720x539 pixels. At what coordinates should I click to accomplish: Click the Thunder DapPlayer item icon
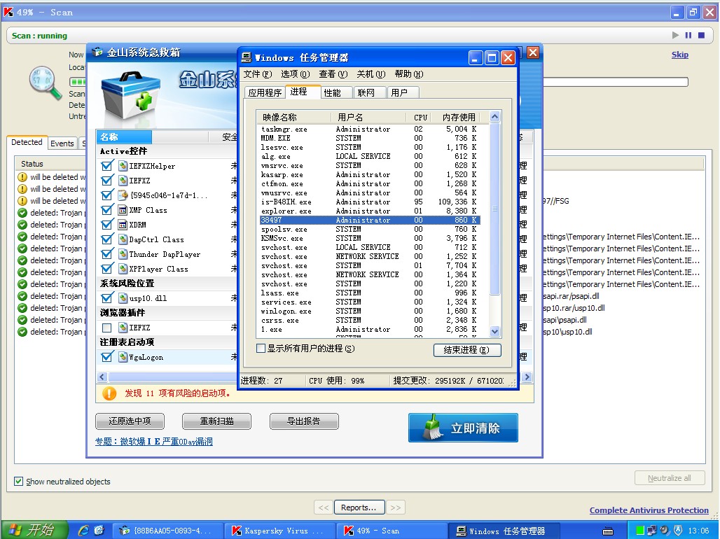click(123, 254)
